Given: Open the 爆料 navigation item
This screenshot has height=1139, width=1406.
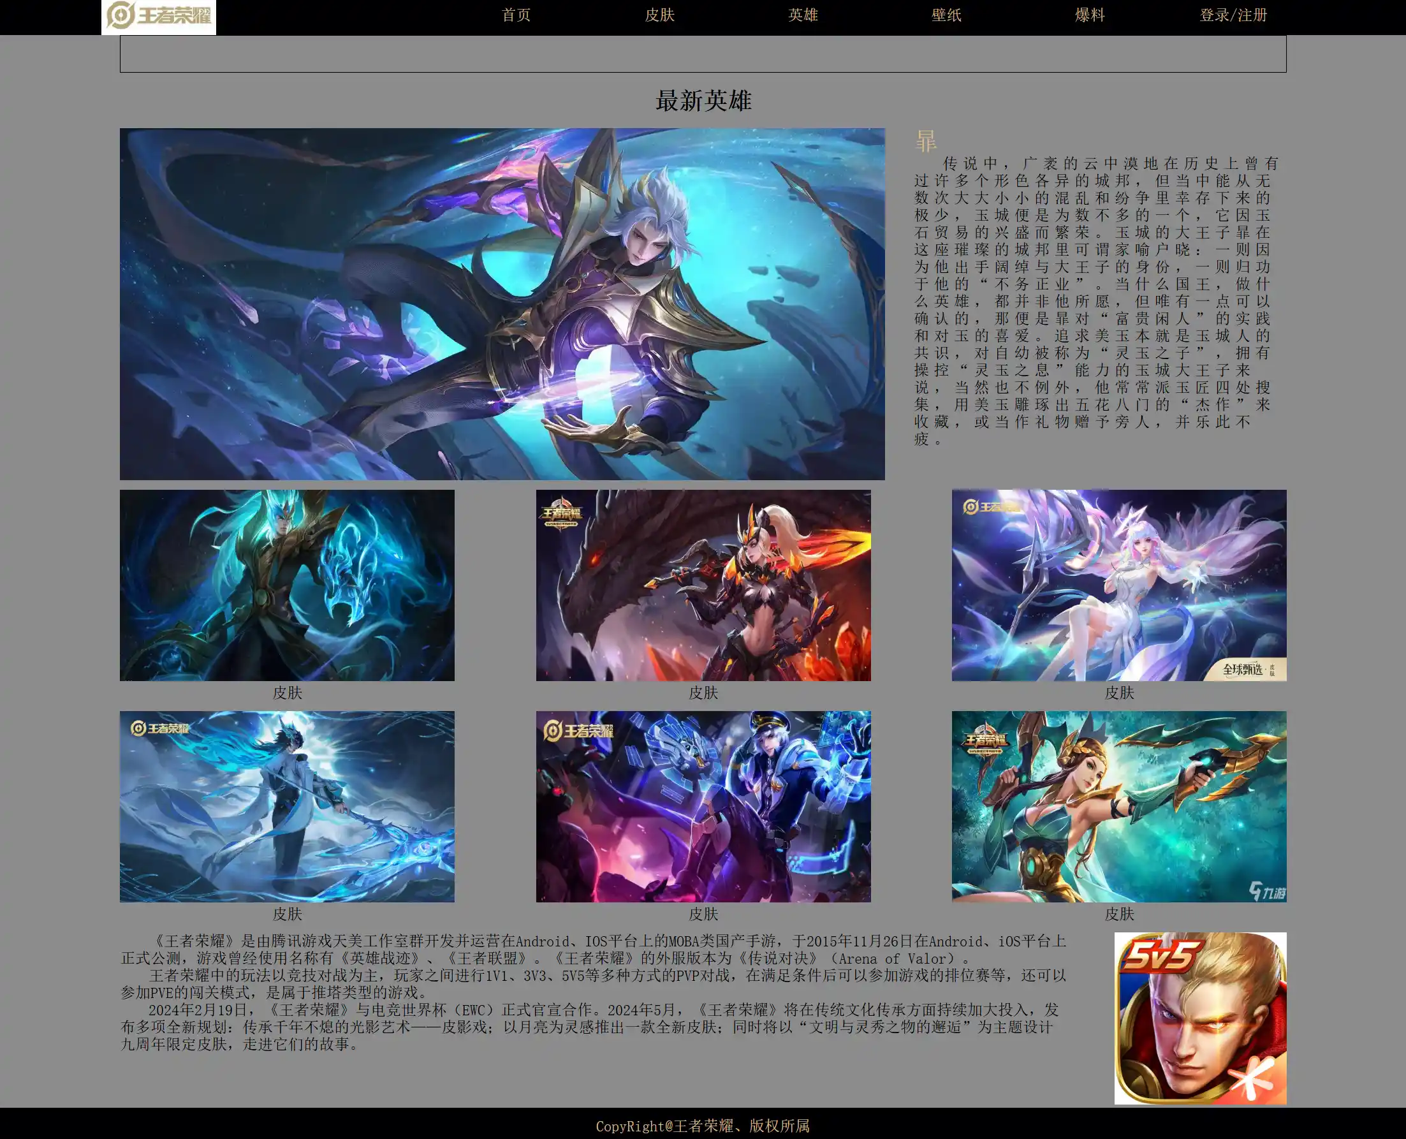Looking at the screenshot, I should click(x=1090, y=15).
